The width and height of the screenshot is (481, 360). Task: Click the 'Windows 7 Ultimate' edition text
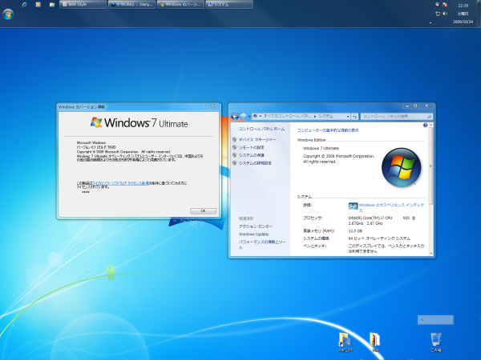pyautogui.click(x=321, y=148)
